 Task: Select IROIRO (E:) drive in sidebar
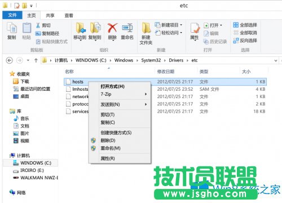[28, 170]
